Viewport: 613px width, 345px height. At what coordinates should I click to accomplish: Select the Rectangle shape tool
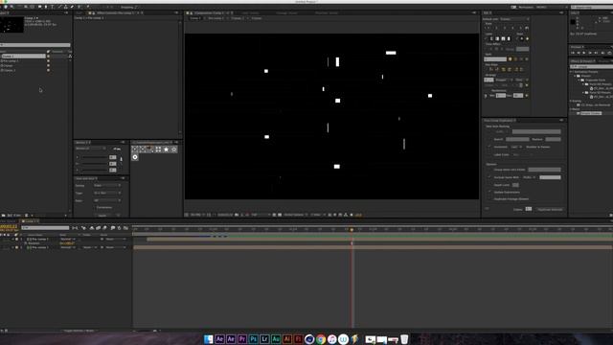tap(39, 7)
